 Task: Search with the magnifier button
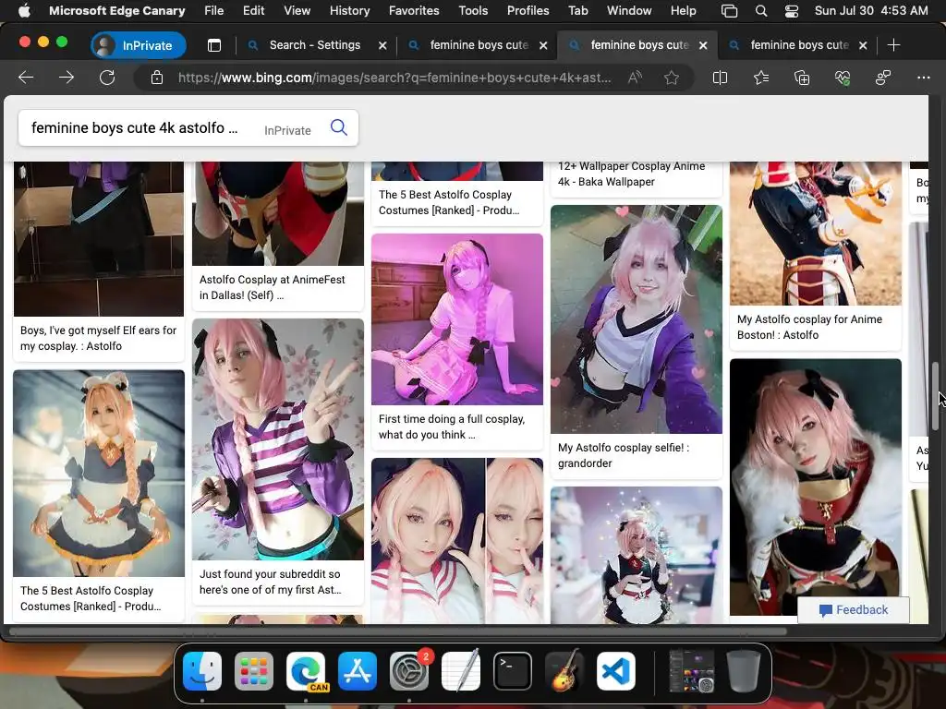click(x=339, y=127)
